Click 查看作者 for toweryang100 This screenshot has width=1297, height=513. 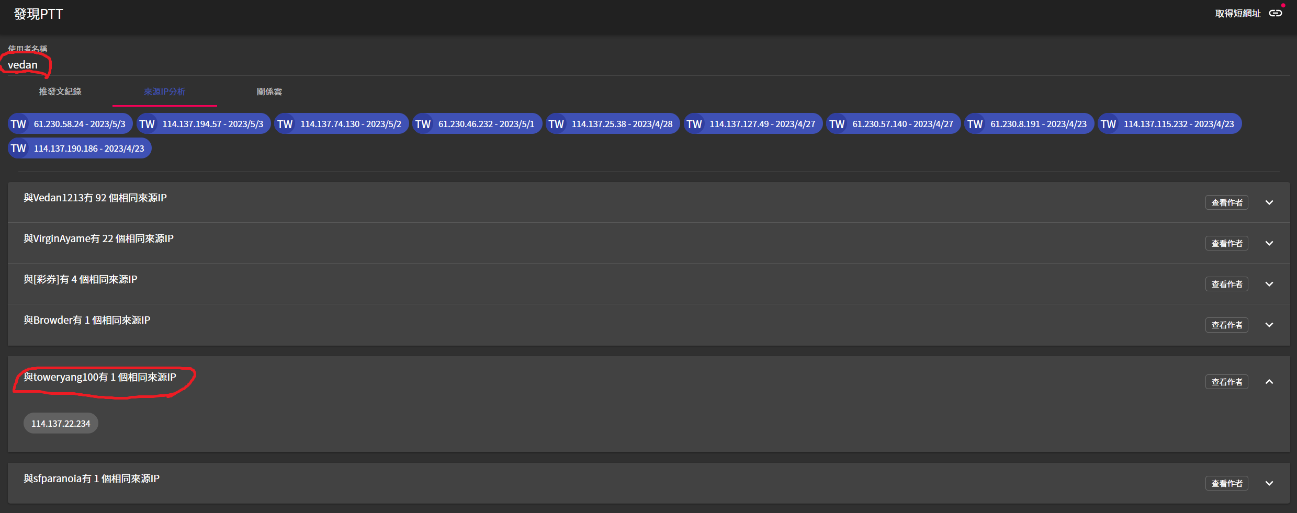pyautogui.click(x=1226, y=382)
